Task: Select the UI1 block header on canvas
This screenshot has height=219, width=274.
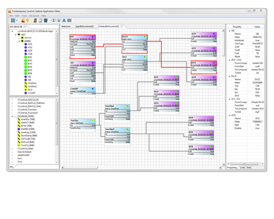Action: click(83, 38)
